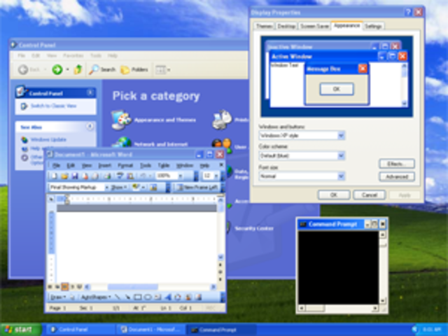The image size is (448, 336).
Task: Select the Line tool in Word Drawing toolbar
Action: point(118,297)
